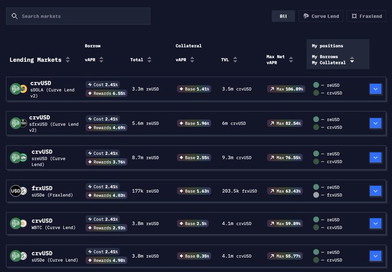Expand the sUSDe (Curve Lend) row

(x=375, y=256)
